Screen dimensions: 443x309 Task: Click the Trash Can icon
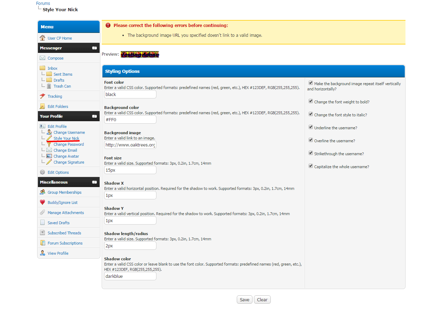click(49, 86)
